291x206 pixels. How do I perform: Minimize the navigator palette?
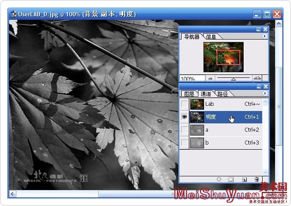coord(258,29)
